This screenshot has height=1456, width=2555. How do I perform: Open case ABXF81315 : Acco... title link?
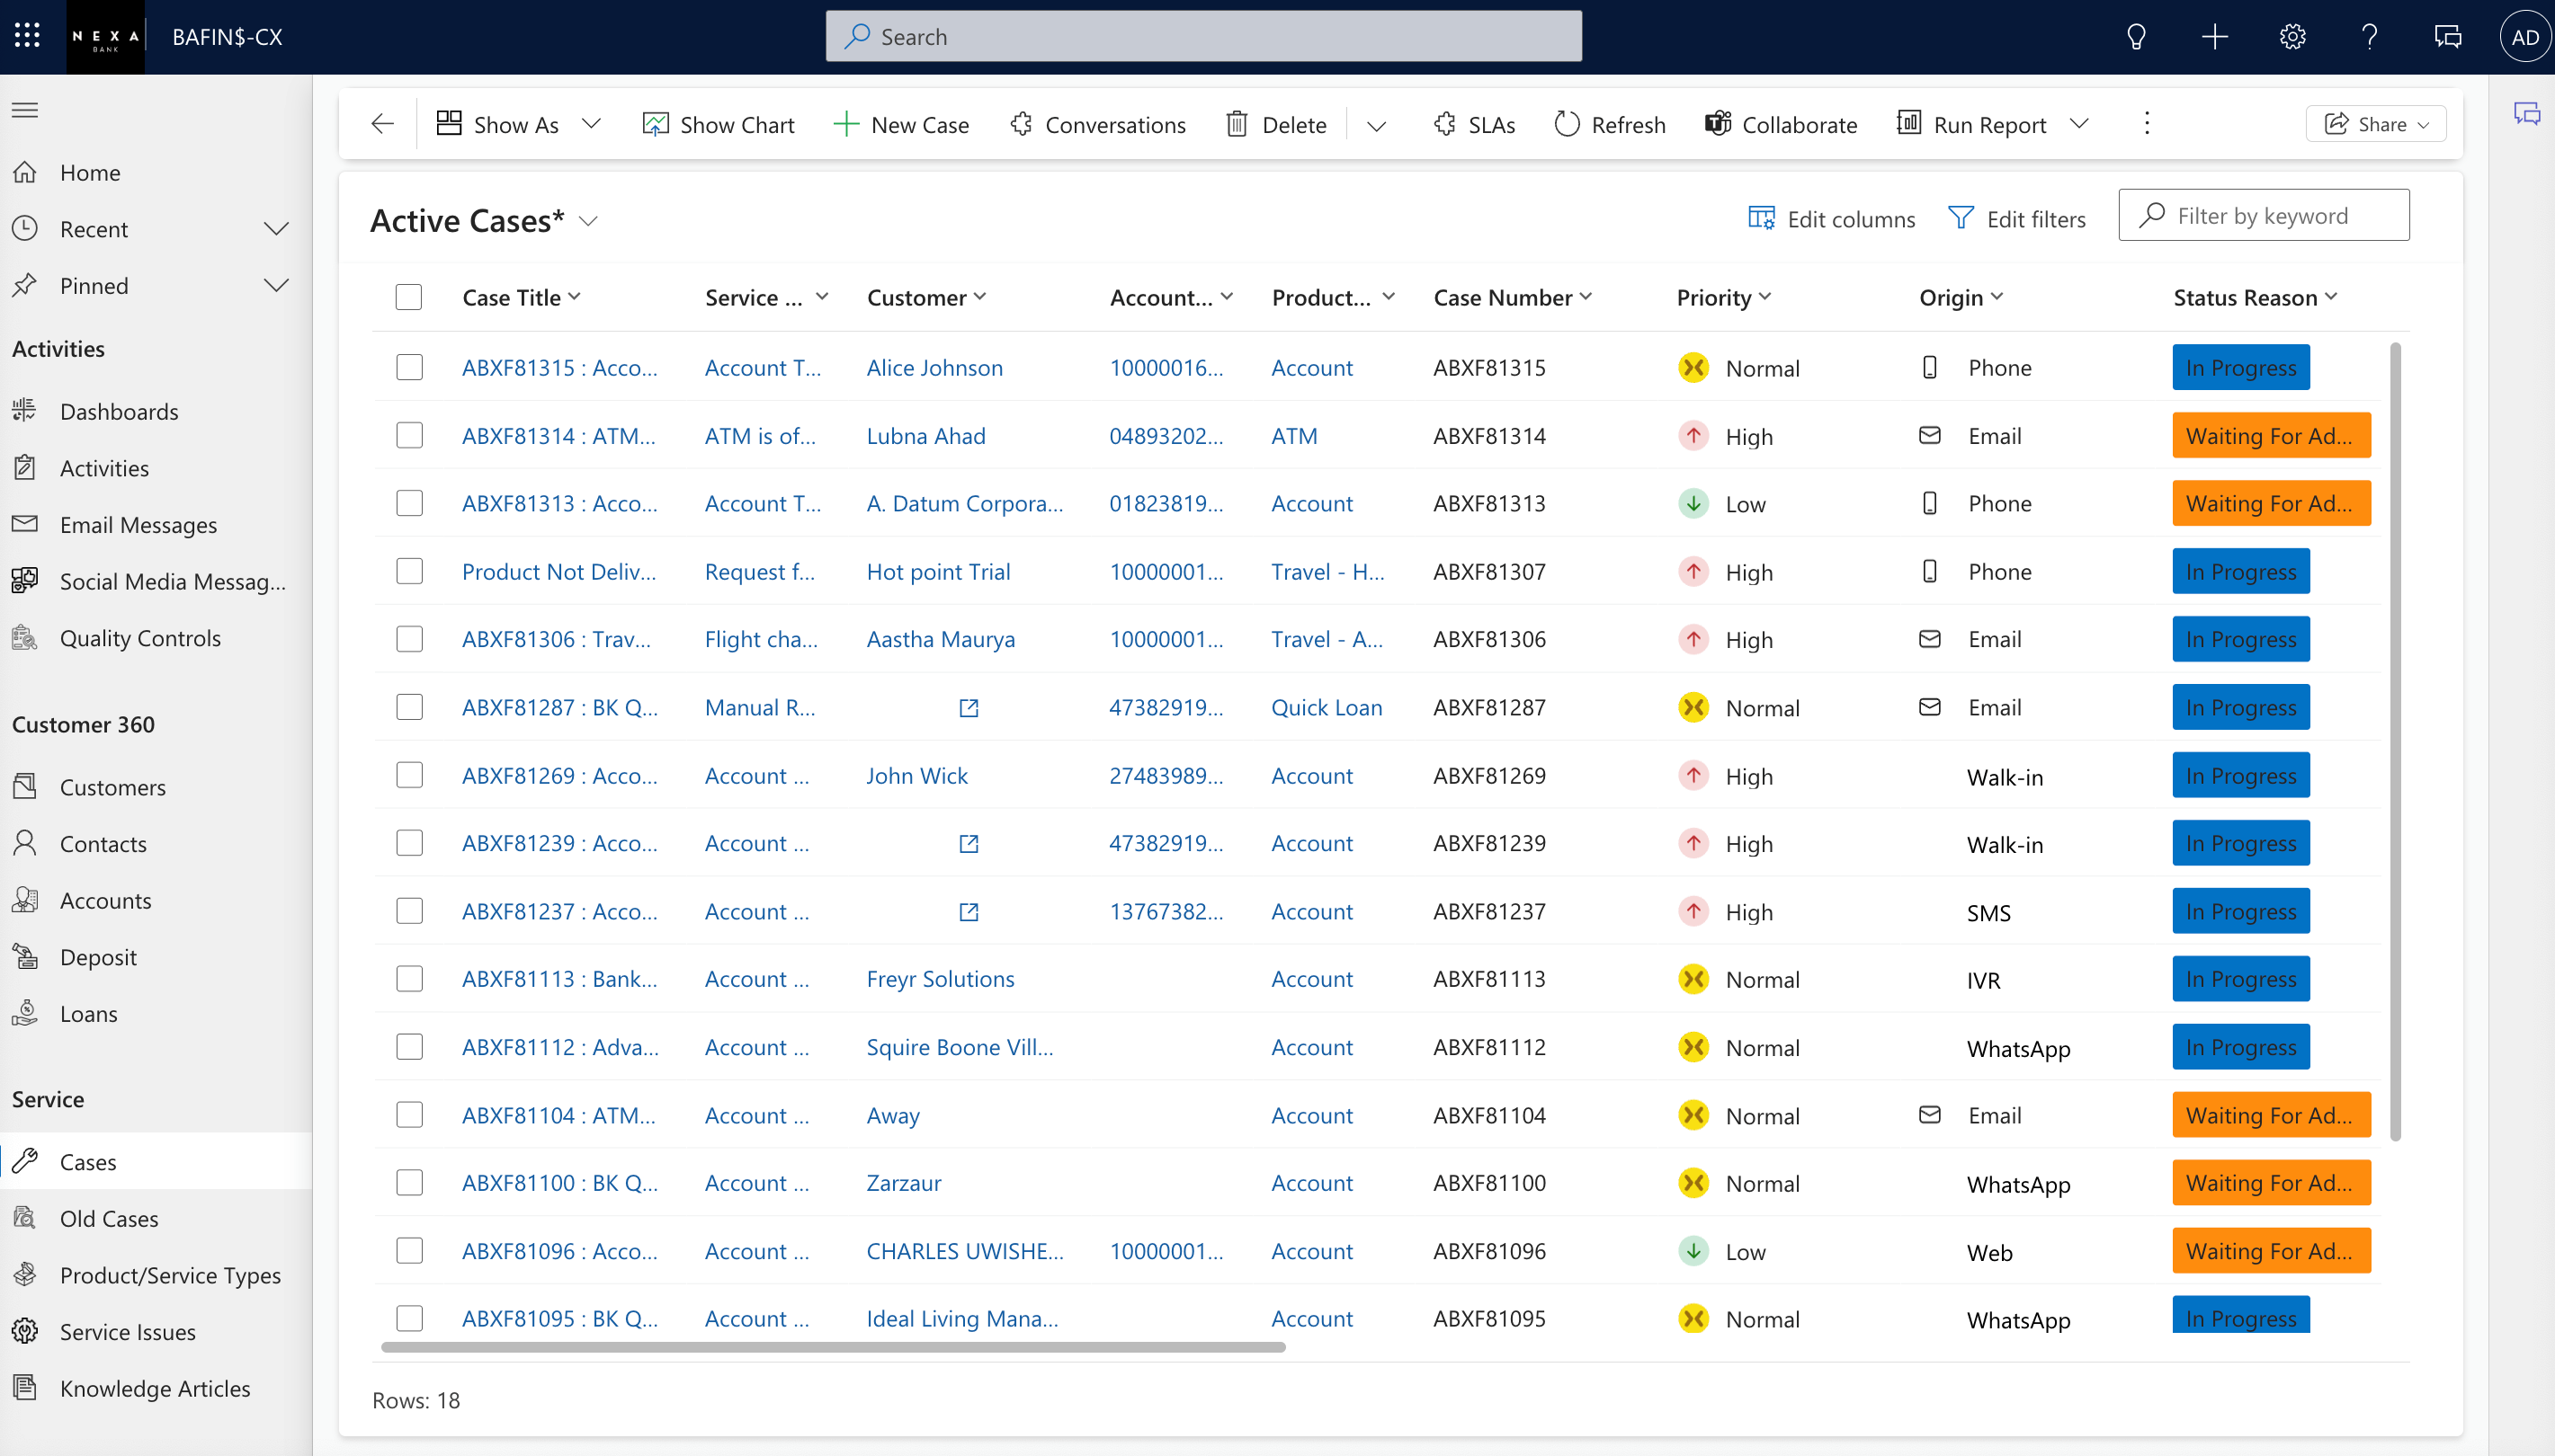click(x=559, y=367)
